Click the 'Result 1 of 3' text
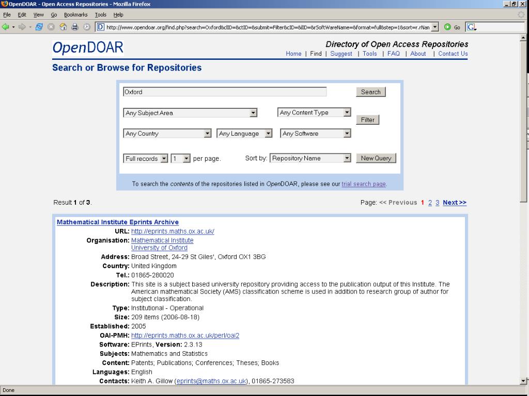 click(x=72, y=202)
